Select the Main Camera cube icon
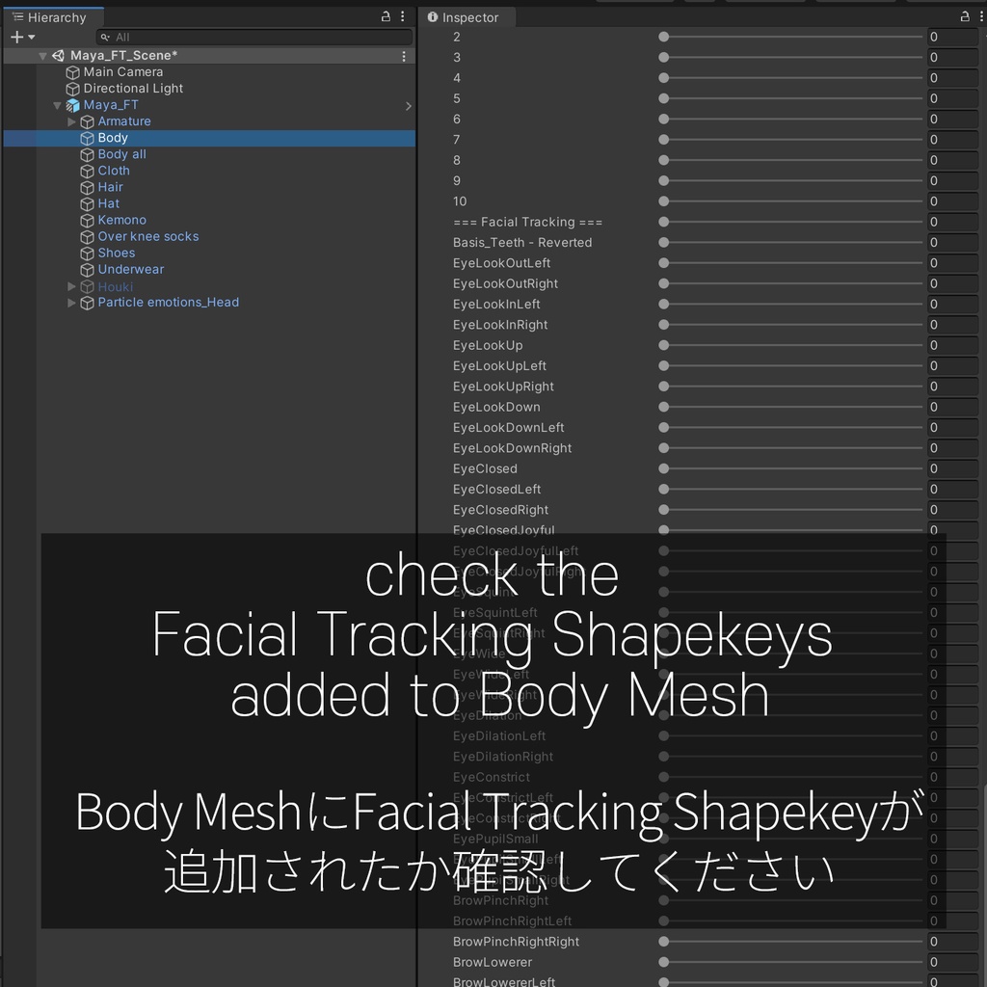Viewport: 987px width, 987px height. pyautogui.click(x=73, y=71)
